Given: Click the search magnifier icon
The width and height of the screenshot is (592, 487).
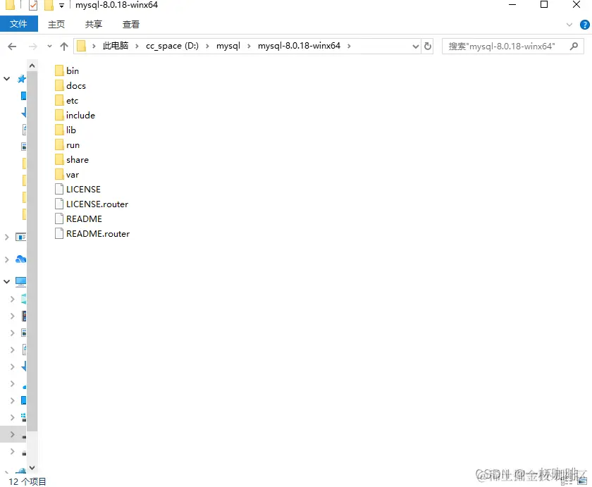Looking at the screenshot, I should [x=574, y=46].
